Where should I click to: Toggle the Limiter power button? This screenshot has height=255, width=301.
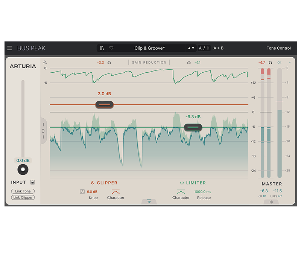[182, 183]
